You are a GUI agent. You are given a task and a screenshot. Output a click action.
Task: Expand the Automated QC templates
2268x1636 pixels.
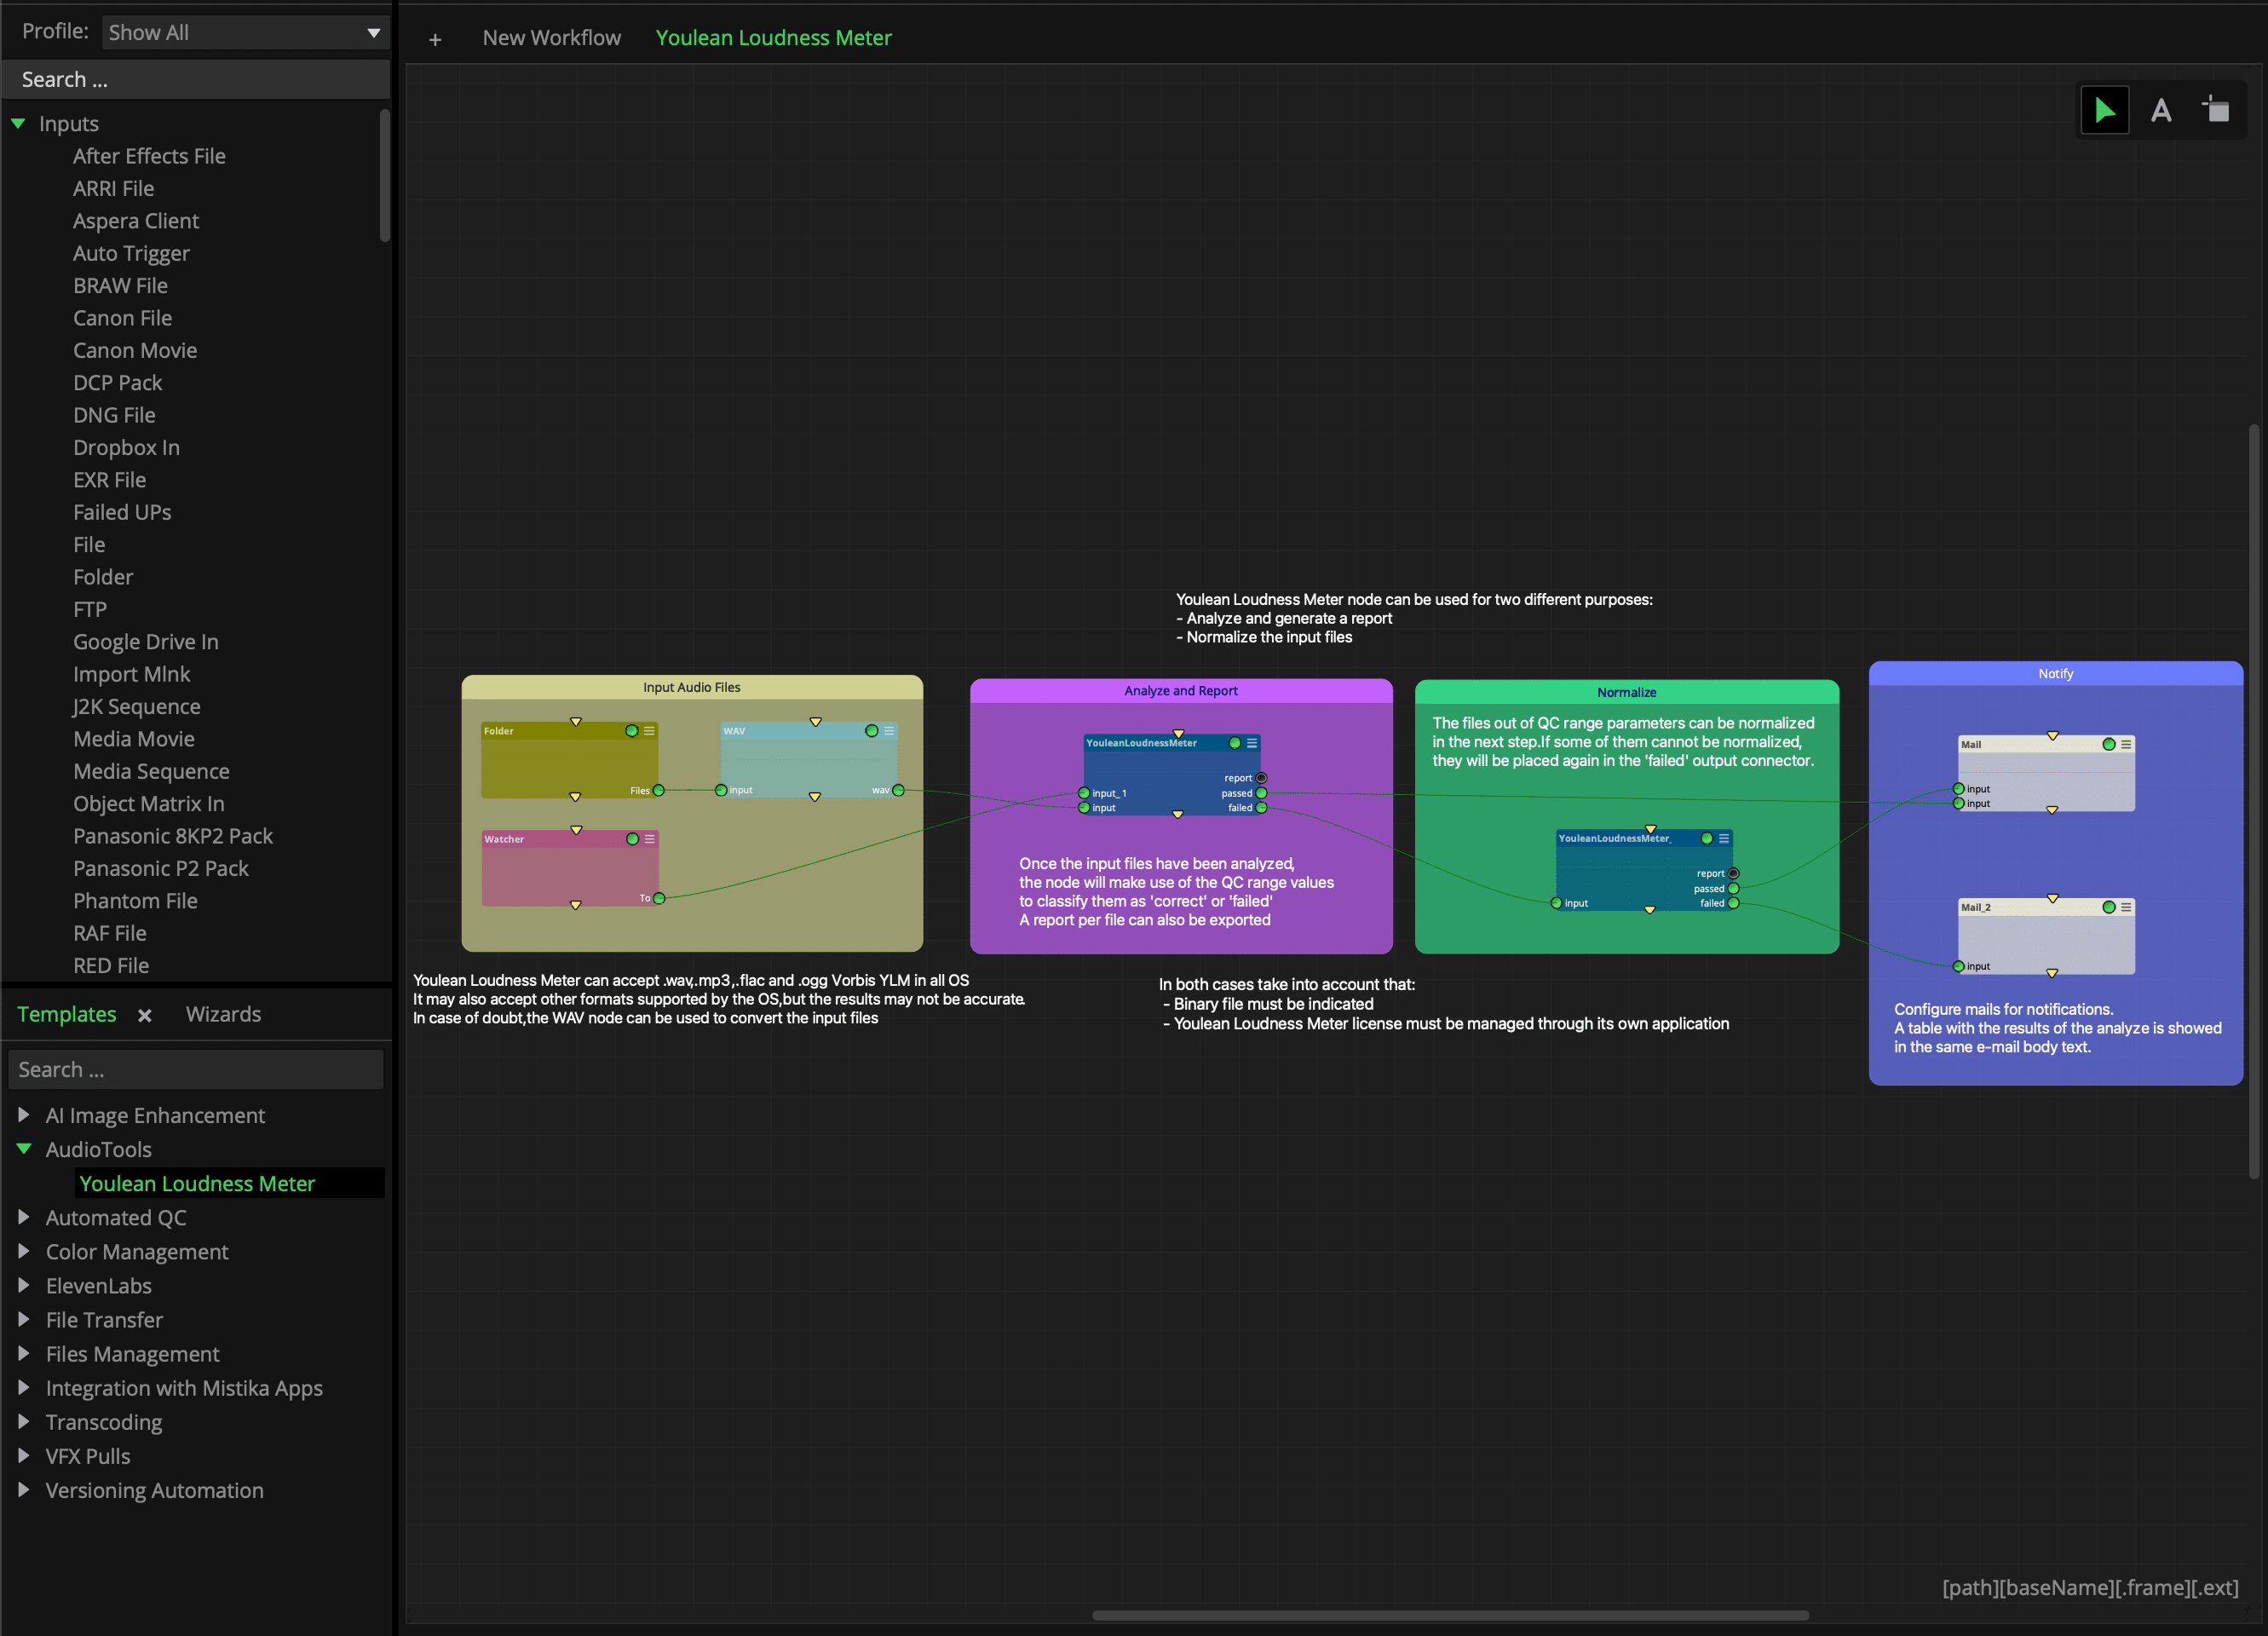(24, 1216)
